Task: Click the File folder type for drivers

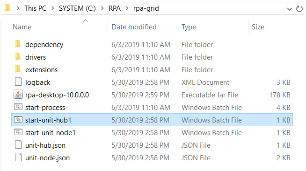Action: pyautogui.click(x=197, y=57)
